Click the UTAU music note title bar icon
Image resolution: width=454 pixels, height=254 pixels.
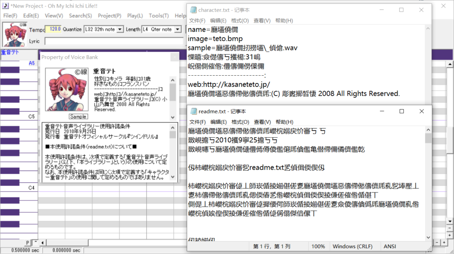point(5,6)
